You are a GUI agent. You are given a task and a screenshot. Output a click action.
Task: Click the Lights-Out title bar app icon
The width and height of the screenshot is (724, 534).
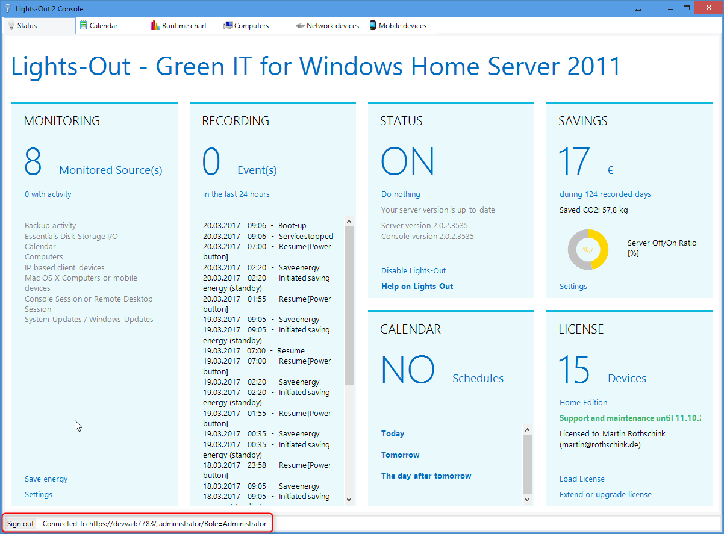8,8
